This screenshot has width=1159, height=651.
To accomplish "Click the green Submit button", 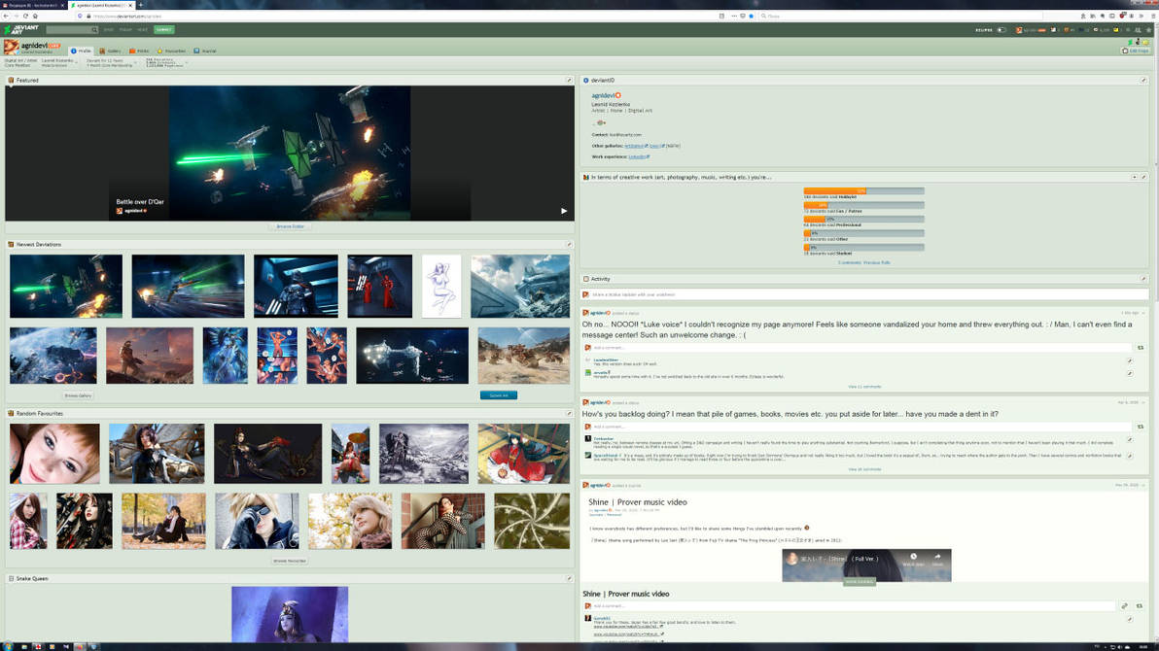I will (x=164, y=29).
